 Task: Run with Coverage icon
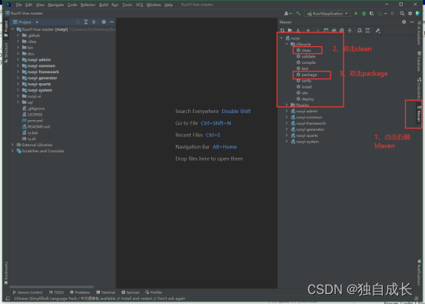pos(372,13)
